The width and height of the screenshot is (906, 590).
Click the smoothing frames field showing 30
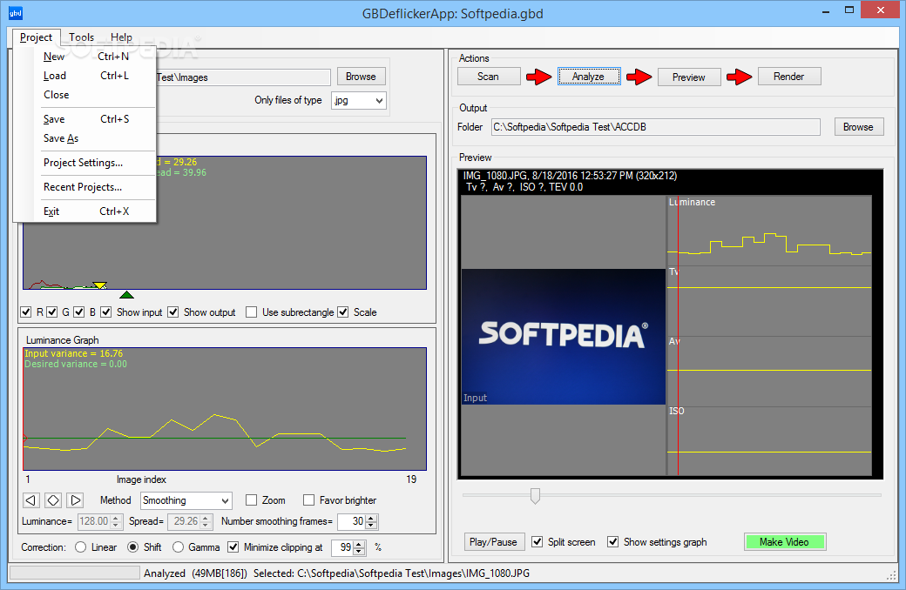[x=352, y=521]
